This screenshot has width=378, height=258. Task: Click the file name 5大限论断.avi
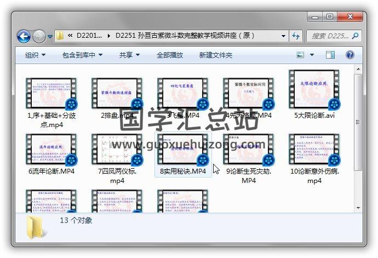tap(314, 116)
